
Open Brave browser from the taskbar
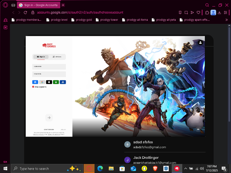click(155, 168)
